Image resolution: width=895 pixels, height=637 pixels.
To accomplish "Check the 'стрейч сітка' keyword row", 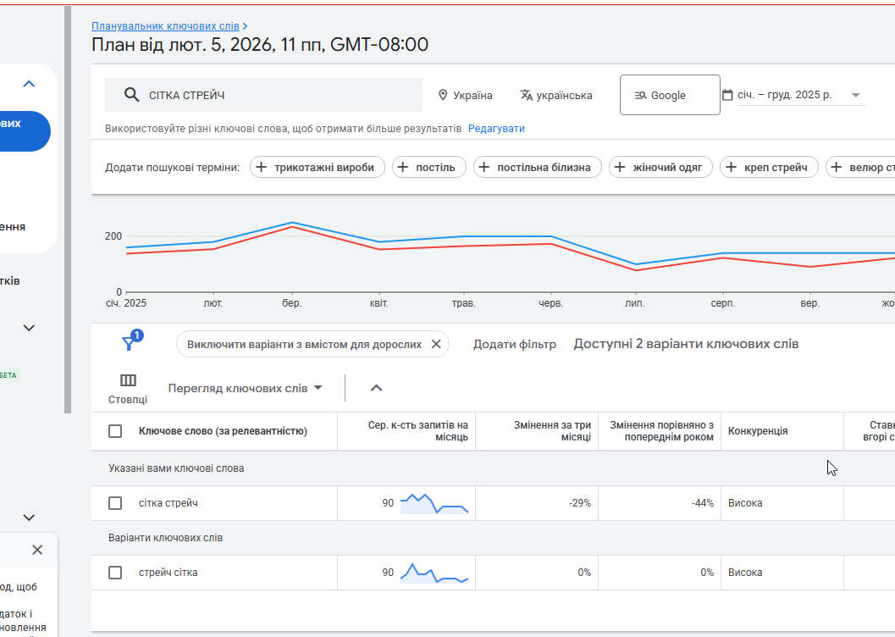I will (x=115, y=573).
